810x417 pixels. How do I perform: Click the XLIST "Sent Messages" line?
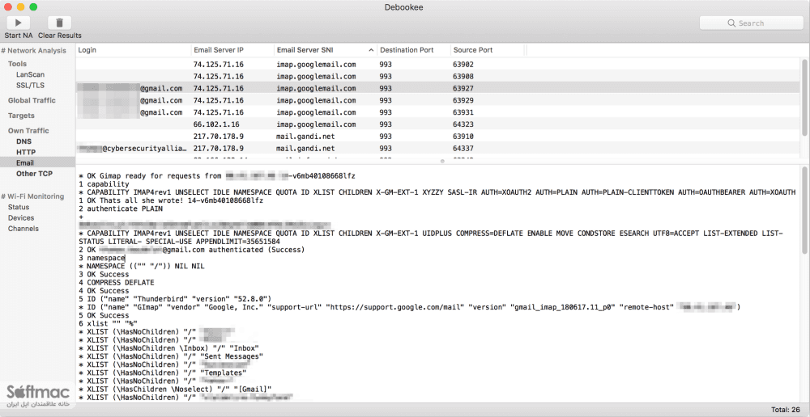tap(172, 356)
